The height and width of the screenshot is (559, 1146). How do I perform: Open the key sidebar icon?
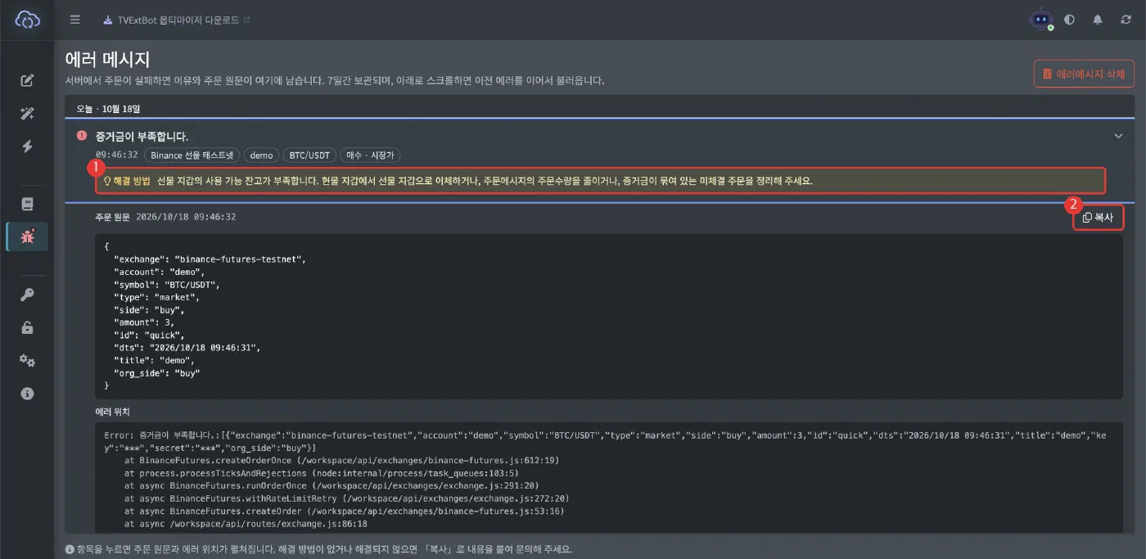click(x=27, y=295)
